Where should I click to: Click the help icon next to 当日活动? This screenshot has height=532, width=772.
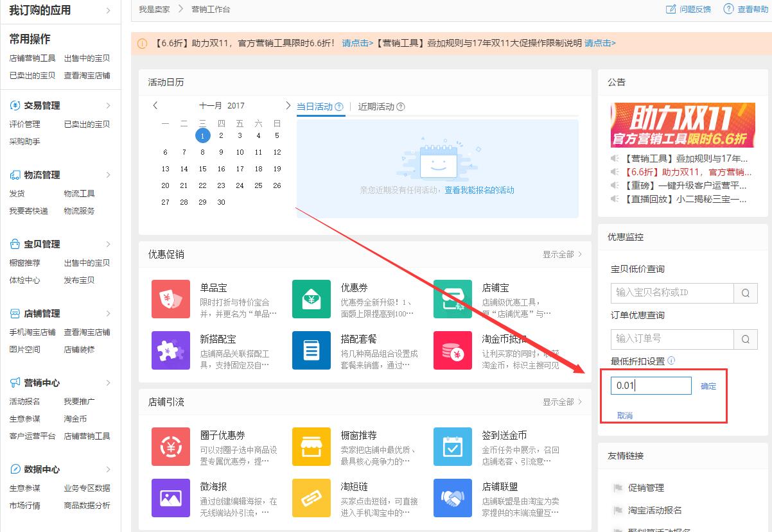coord(339,107)
